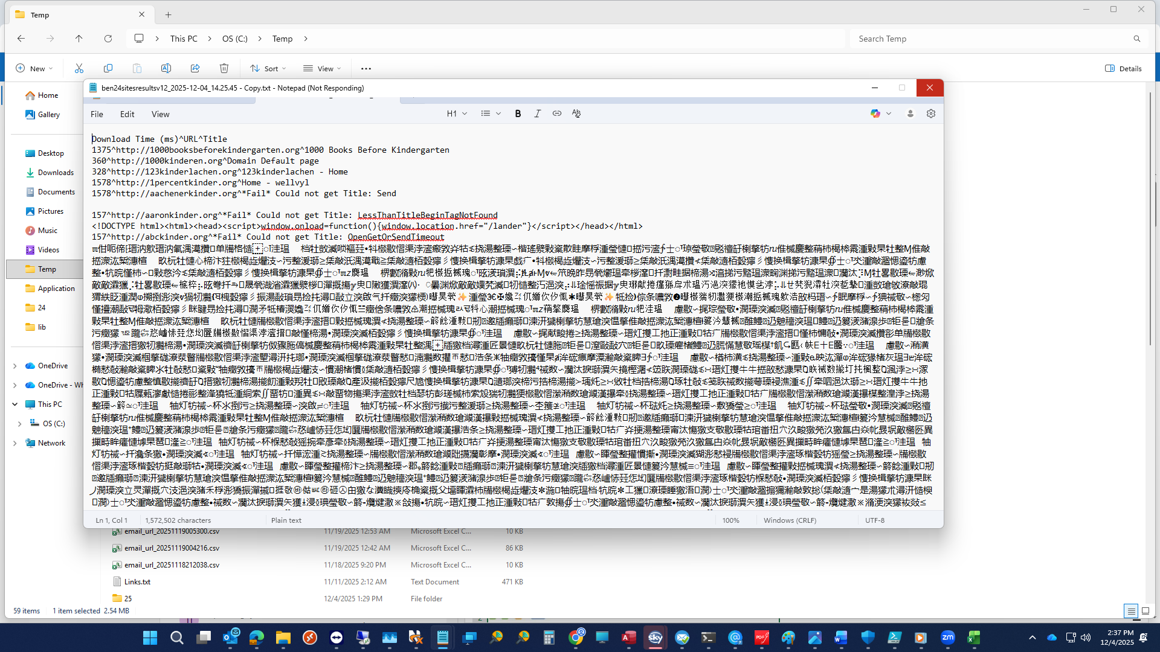Screen dimensions: 1160x652
Task: Click Delete trash icon in File Explorer
Action: (x=224, y=68)
